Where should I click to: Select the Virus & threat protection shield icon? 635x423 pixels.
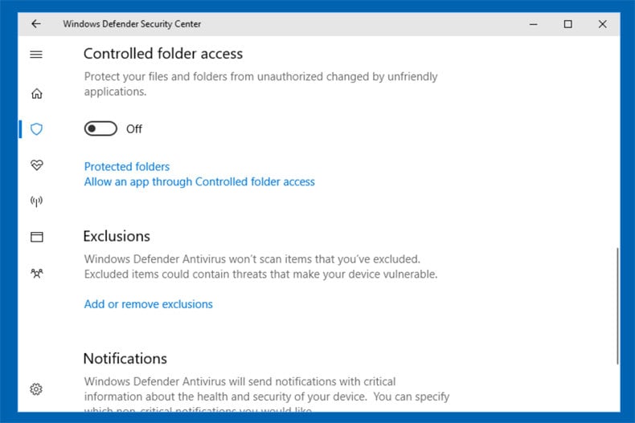(x=36, y=129)
